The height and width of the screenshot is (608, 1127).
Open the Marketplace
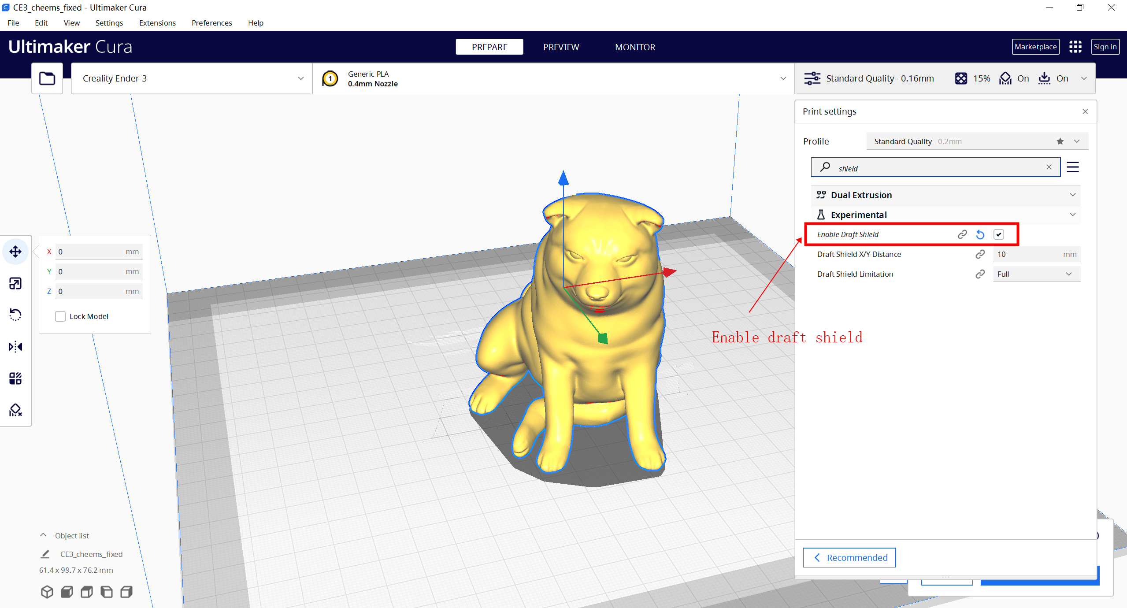1035,47
